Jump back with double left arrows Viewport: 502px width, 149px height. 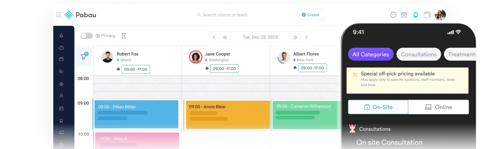click(225, 37)
